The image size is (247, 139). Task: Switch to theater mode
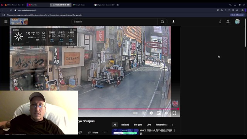tap(166, 113)
